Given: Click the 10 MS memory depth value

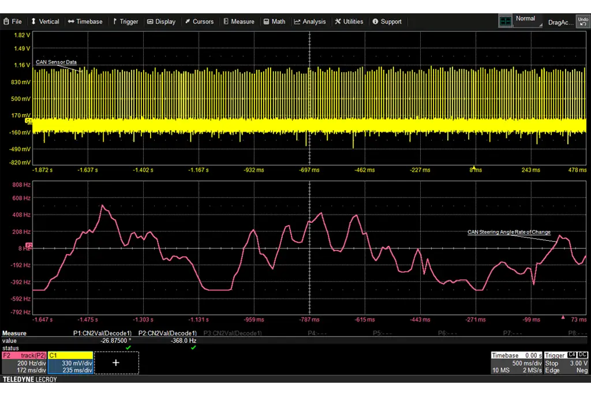Looking at the screenshot, I should [x=501, y=371].
